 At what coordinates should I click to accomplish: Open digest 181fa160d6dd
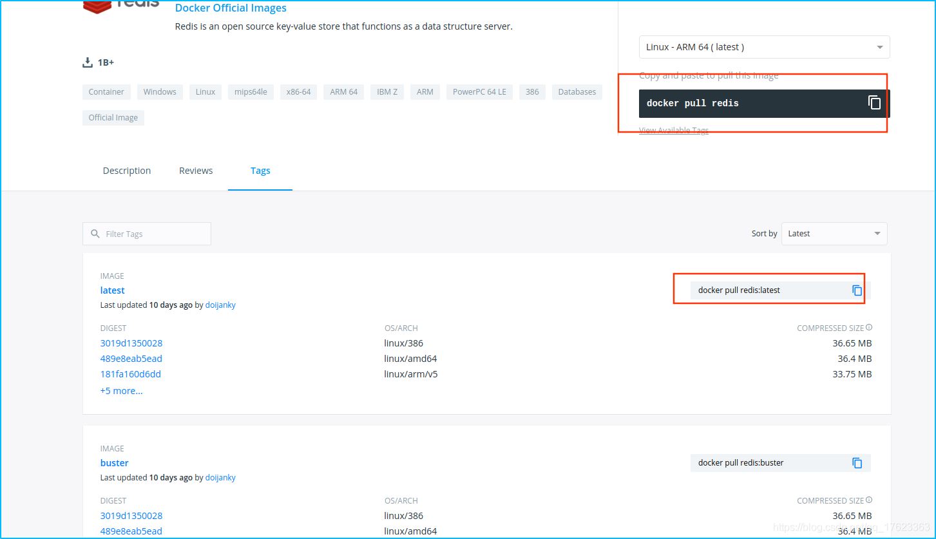click(x=131, y=374)
